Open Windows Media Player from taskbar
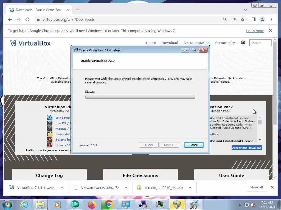Image resolution: width=281 pixels, height=210 pixels. click(57, 205)
